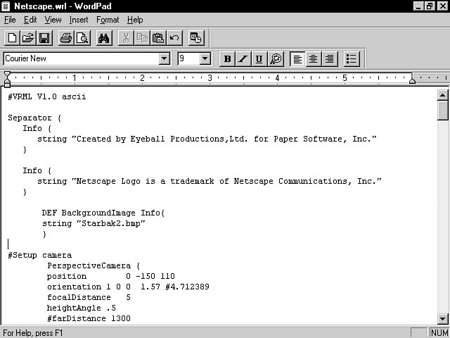Insert Date/Time using the toolbar icon
The width and height of the screenshot is (450, 338).
point(196,38)
